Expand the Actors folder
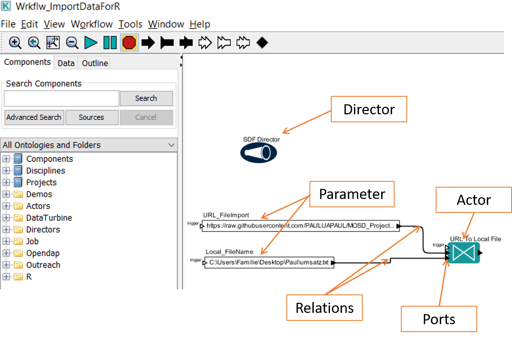The image size is (512, 338). (6, 206)
